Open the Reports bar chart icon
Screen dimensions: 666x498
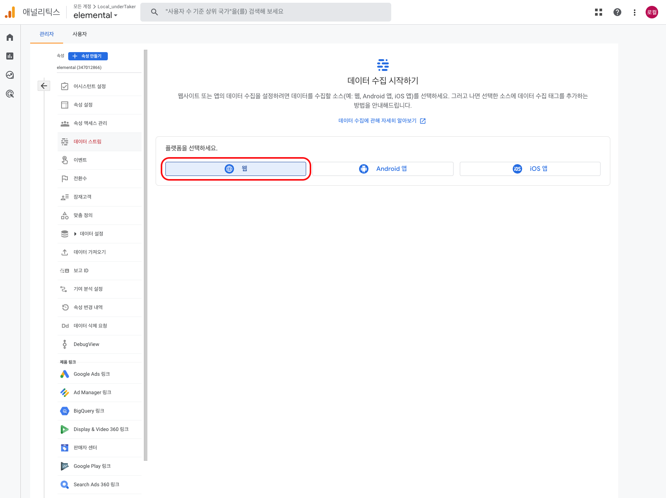pyautogui.click(x=10, y=56)
